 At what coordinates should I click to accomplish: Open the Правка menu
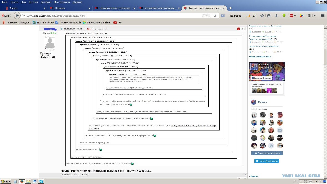point(14,2)
